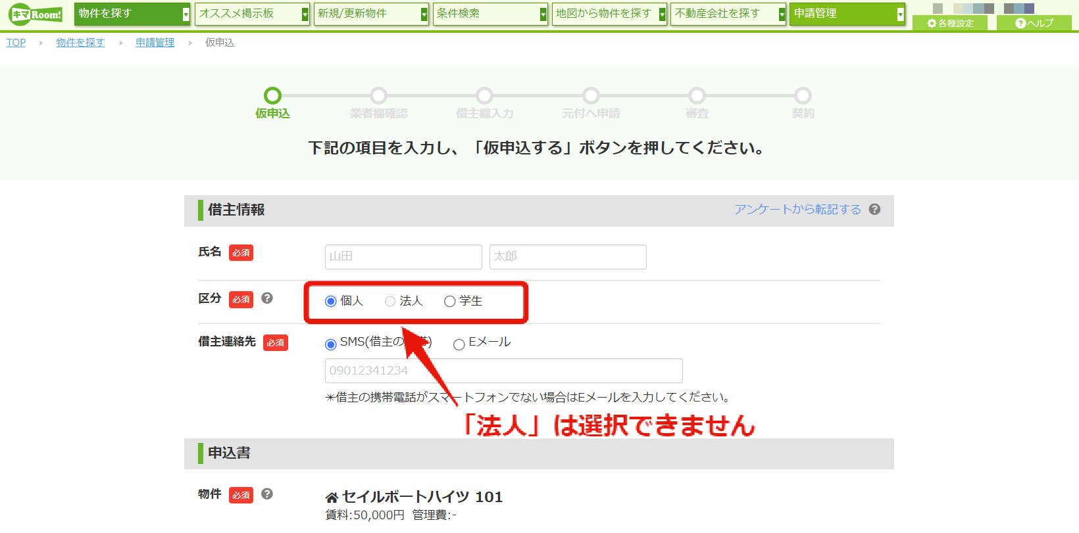Go to 物件を探す breadcrumb link
Screen dimensions: 1079x533
click(x=80, y=43)
